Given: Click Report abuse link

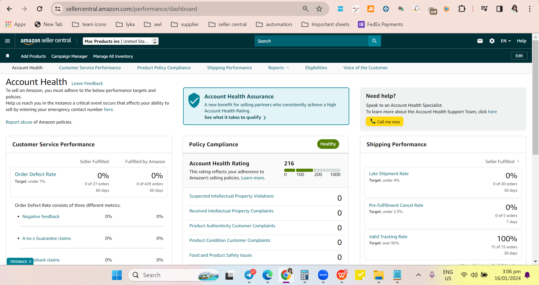Looking at the screenshot, I should (x=19, y=122).
